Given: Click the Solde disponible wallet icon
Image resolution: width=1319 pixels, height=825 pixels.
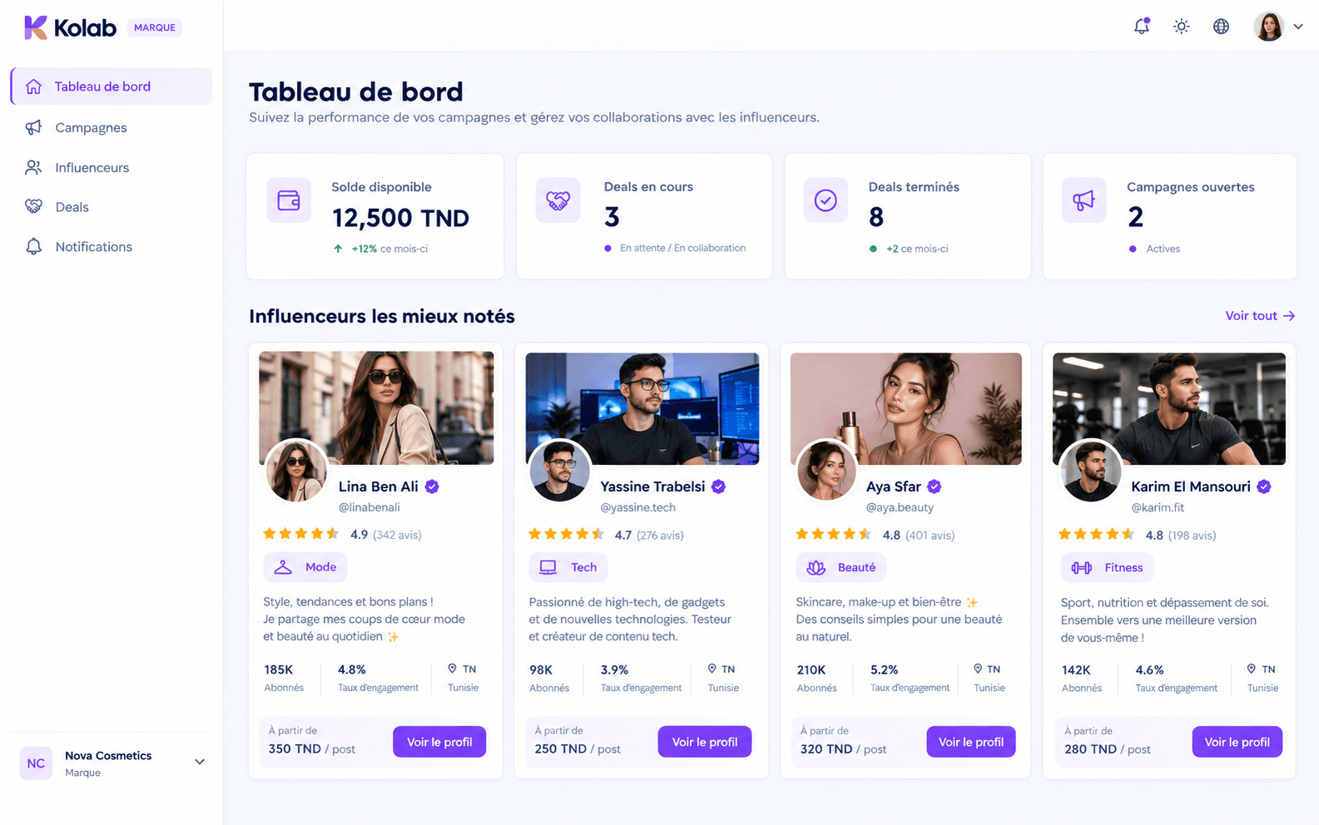Looking at the screenshot, I should tap(289, 200).
